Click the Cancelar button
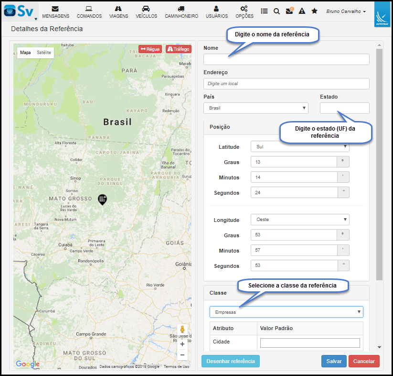The image size is (393, 376). coord(364,361)
